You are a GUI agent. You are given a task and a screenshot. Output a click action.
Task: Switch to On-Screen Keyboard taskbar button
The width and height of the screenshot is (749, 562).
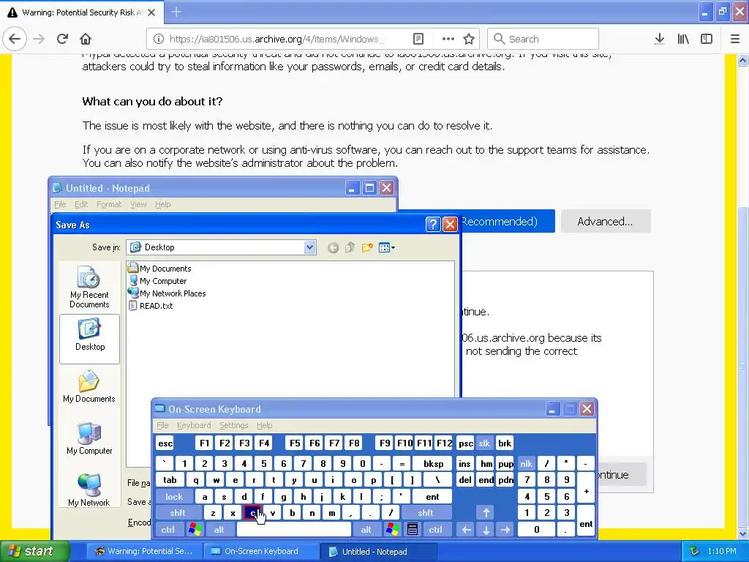coord(261,552)
